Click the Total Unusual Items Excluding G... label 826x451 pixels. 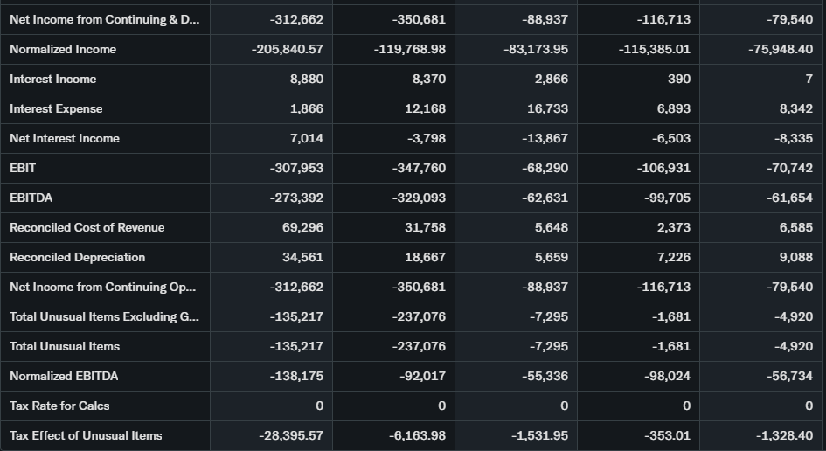(x=104, y=316)
